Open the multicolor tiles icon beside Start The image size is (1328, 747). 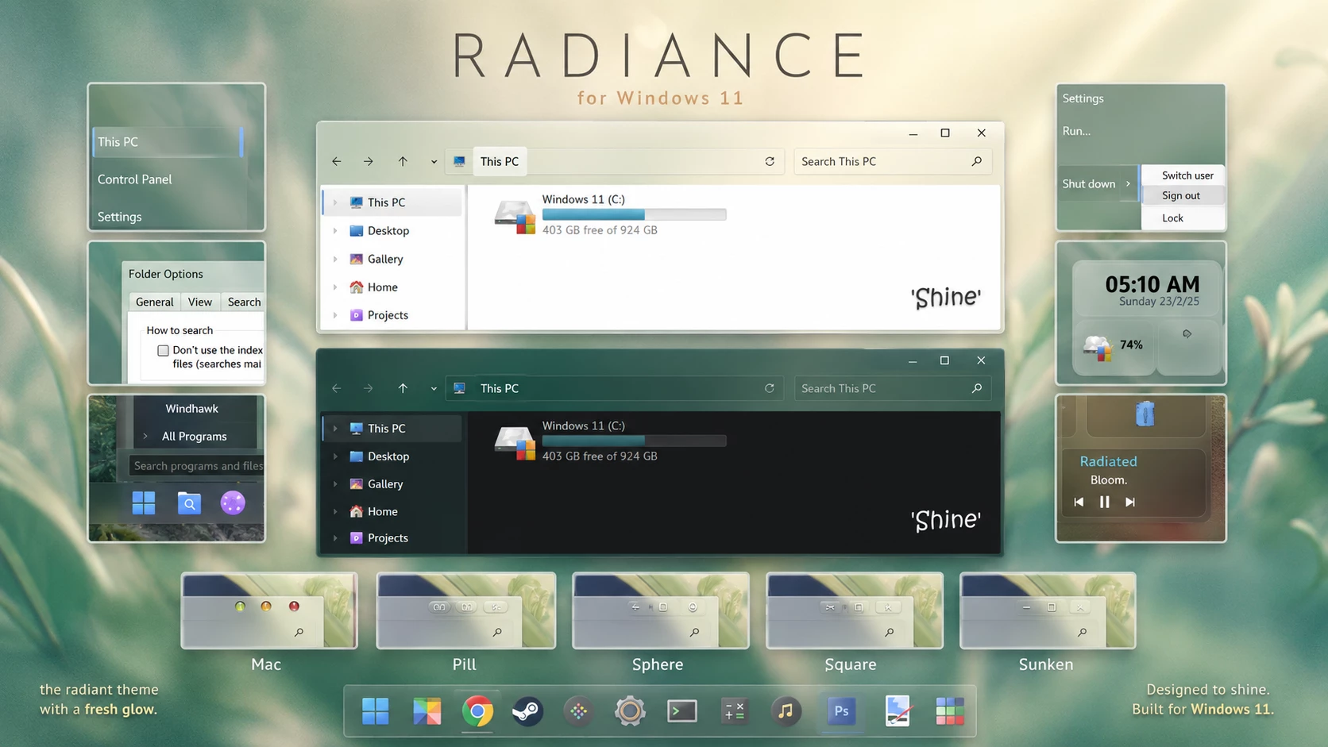[427, 711]
